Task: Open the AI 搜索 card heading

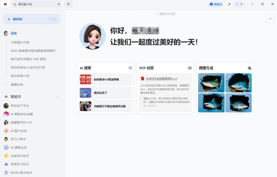Action: click(85, 68)
